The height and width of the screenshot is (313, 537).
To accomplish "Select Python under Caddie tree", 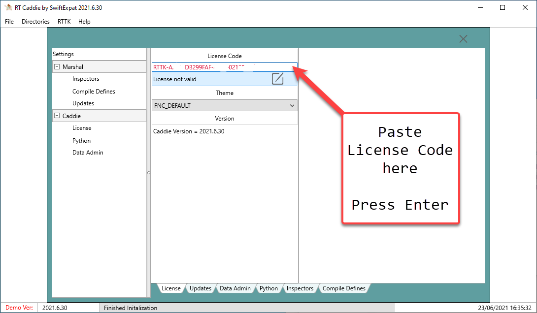I will 82,141.
